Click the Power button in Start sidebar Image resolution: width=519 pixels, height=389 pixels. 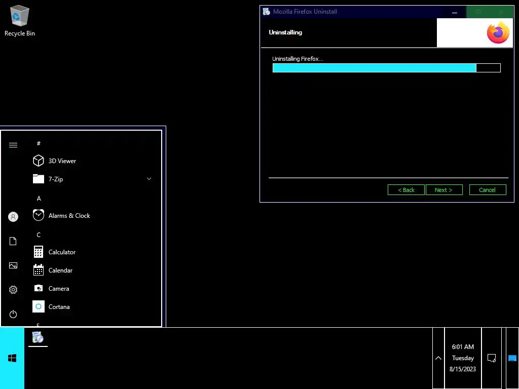13,314
